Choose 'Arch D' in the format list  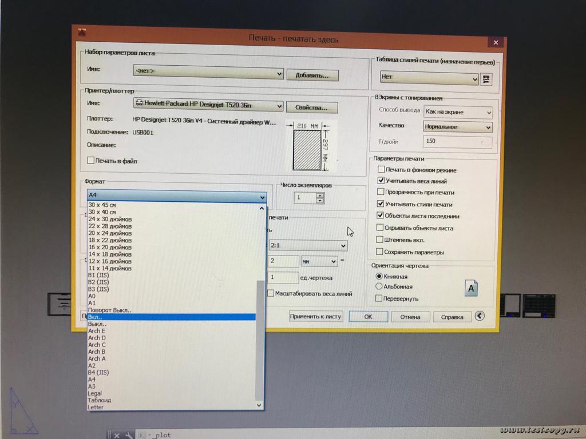point(97,338)
